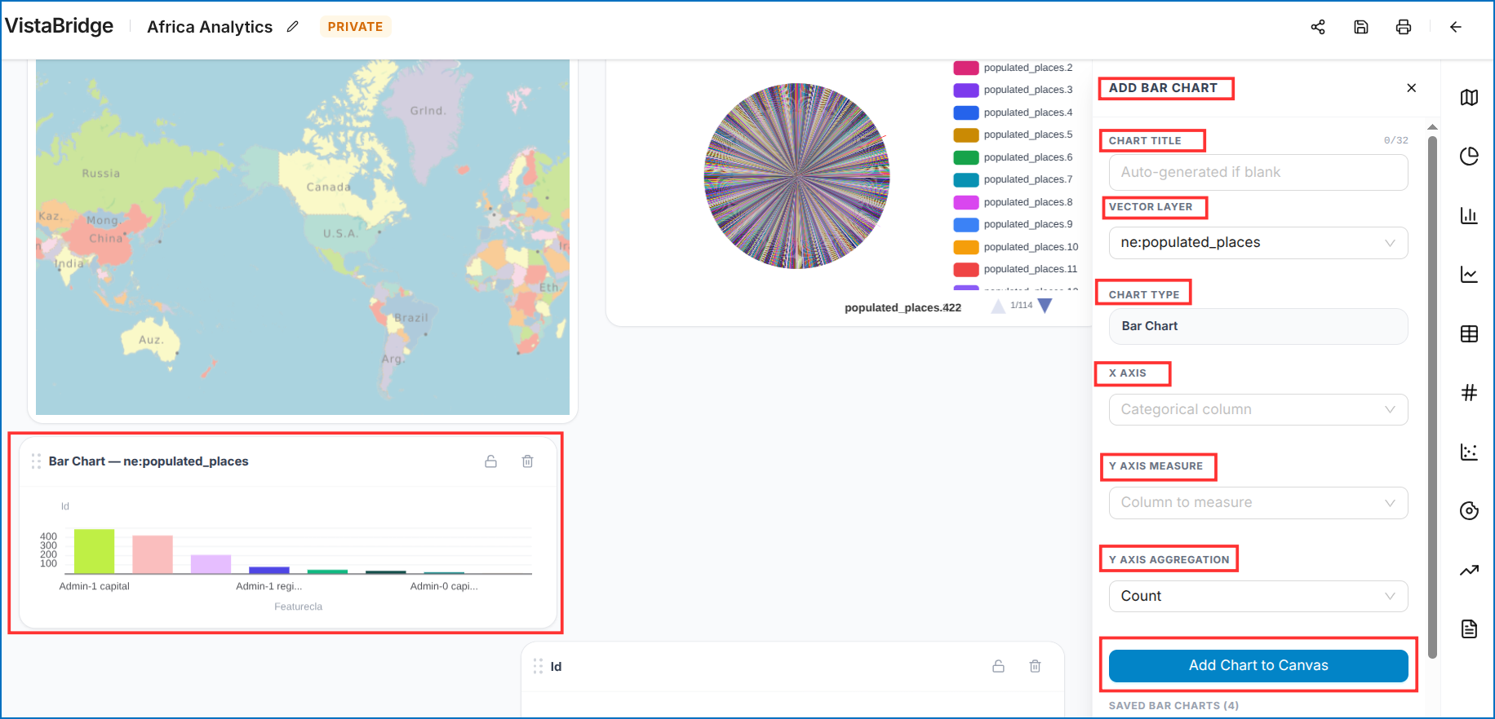1495x719 pixels.
Task: Delete the Bar Chart ne:populated_places widget
Action: pyautogui.click(x=528, y=461)
